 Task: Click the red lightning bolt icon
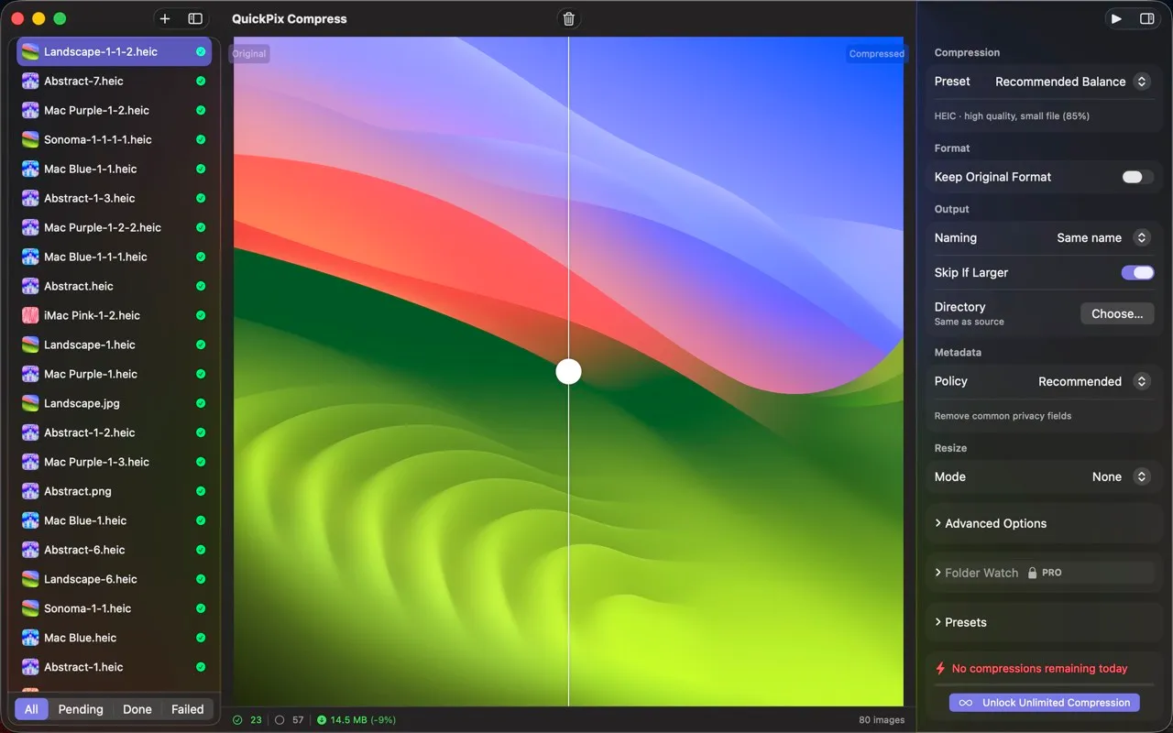[x=940, y=669]
